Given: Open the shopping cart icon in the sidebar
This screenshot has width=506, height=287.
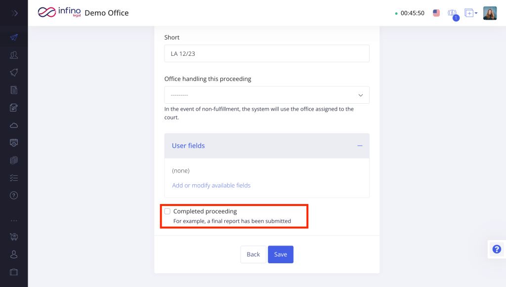Looking at the screenshot, I should point(14,237).
